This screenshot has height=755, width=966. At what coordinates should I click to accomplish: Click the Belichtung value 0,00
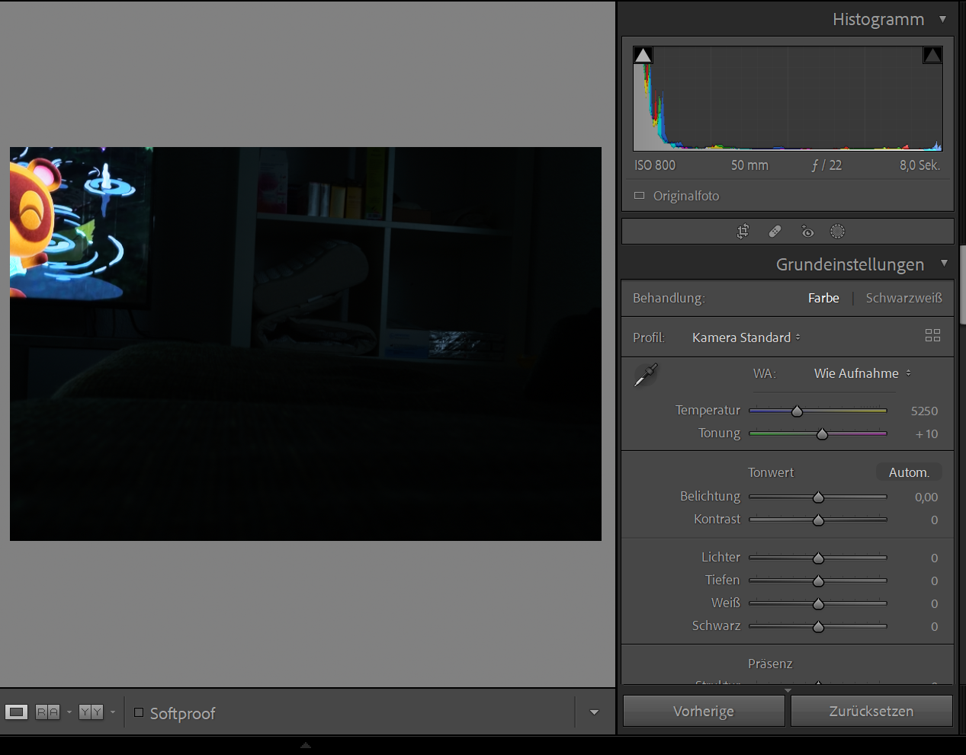tap(926, 497)
